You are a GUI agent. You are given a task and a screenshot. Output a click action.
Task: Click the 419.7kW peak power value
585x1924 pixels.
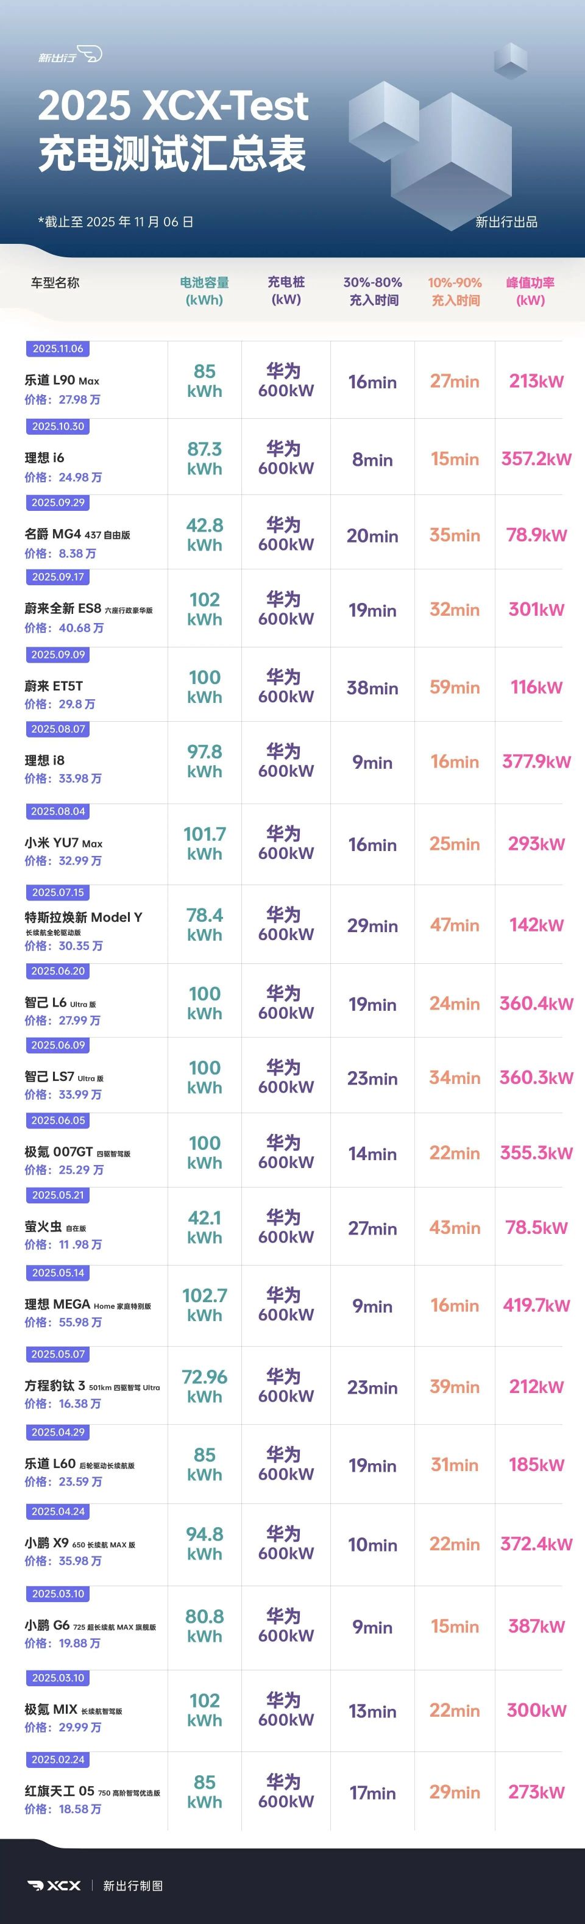(x=536, y=1305)
